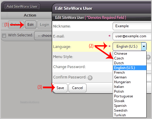Pick Turkish from the language list
Screen dimensions: 152x119
point(130,115)
